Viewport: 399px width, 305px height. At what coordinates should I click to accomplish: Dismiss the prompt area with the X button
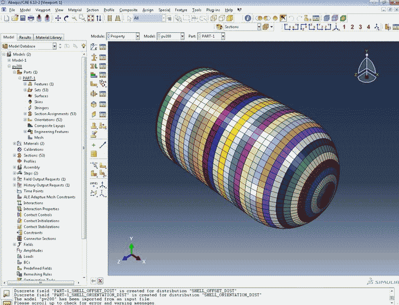[99, 280]
